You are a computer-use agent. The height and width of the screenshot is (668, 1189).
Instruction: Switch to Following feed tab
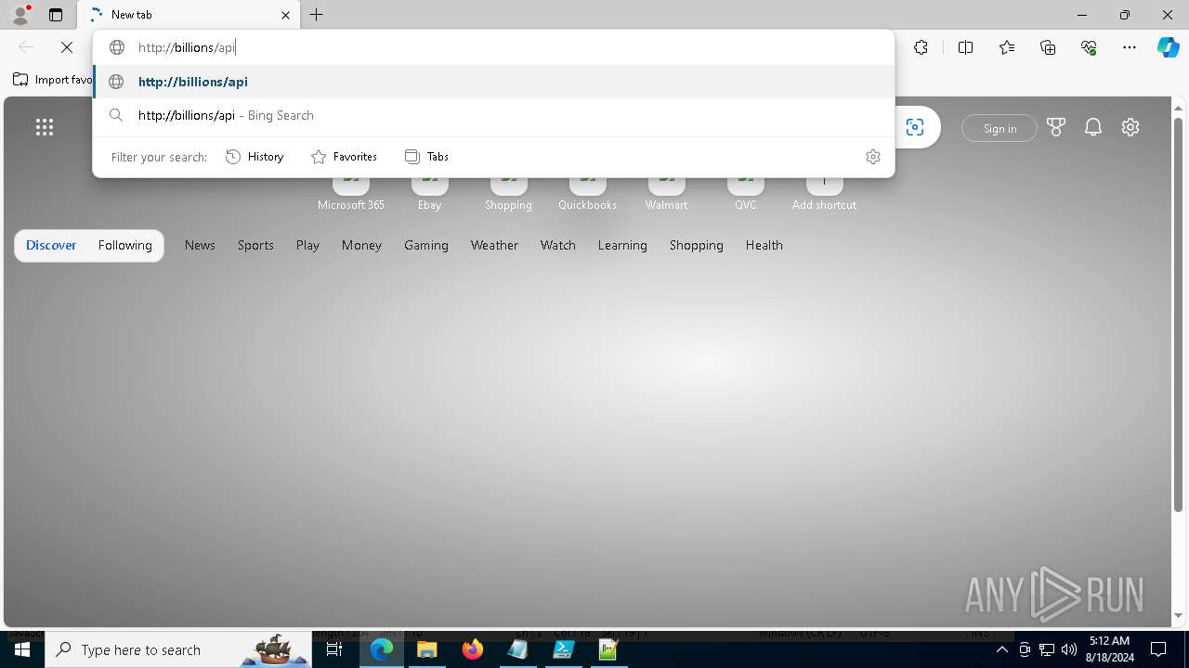(x=124, y=245)
